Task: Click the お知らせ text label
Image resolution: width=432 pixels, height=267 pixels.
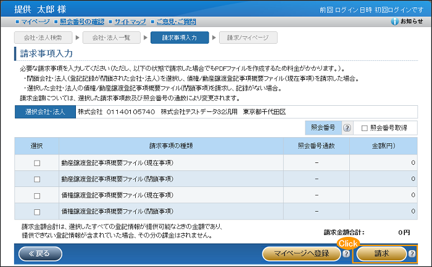Action: pos(412,21)
